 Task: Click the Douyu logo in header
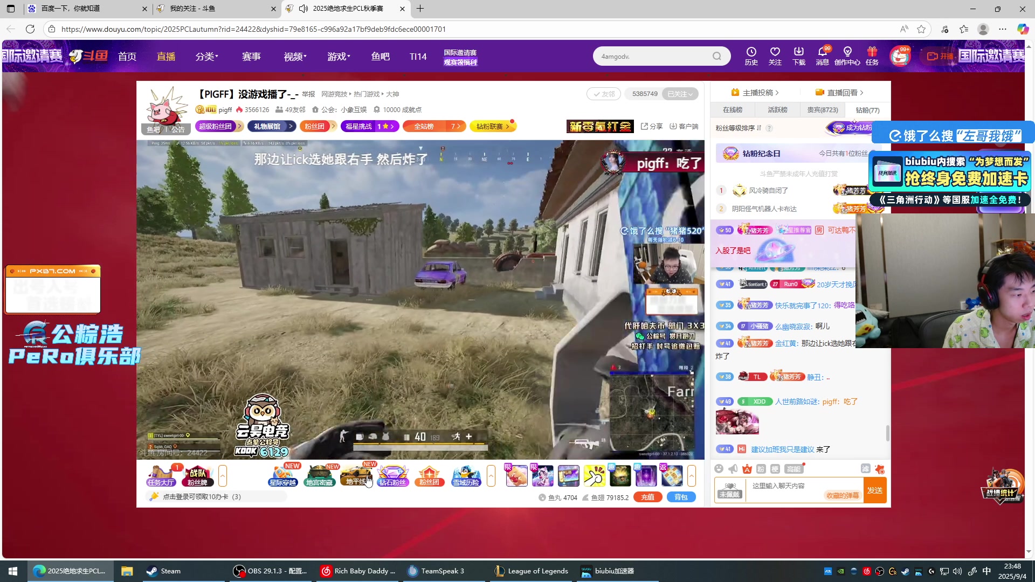click(89, 56)
